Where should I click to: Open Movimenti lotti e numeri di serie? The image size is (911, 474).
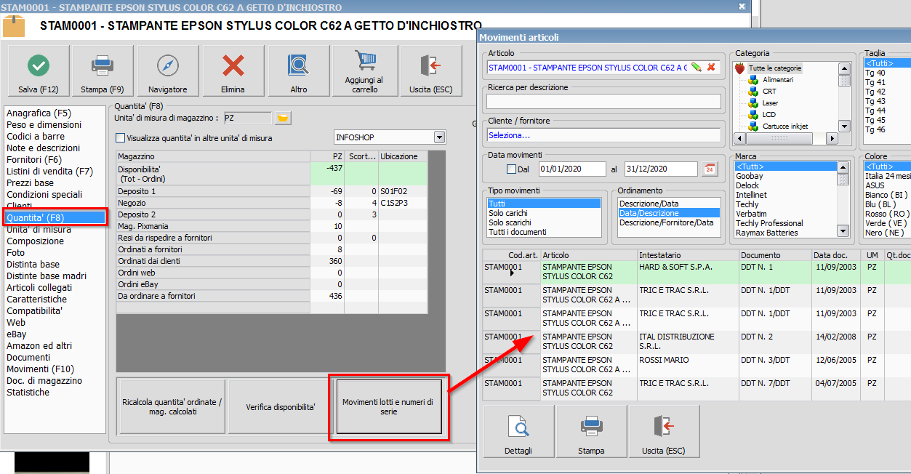pyautogui.click(x=389, y=407)
